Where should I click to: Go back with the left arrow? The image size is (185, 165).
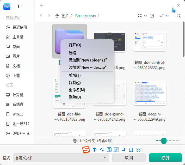(x=41, y=16)
